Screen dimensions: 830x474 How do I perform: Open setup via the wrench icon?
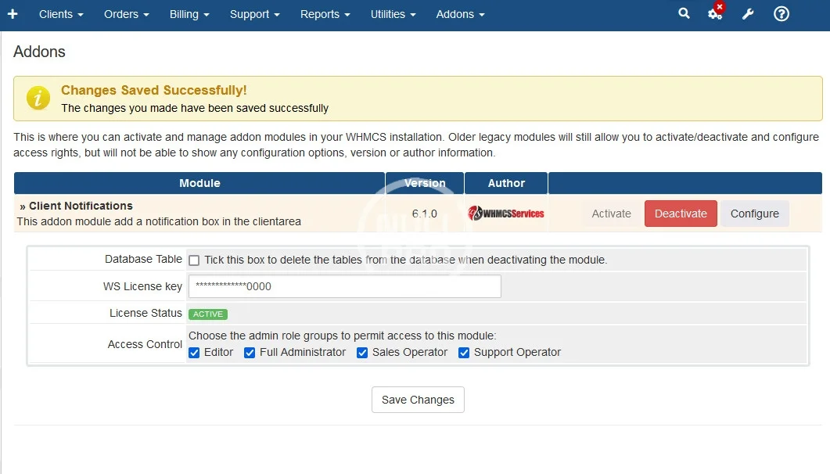coord(748,14)
